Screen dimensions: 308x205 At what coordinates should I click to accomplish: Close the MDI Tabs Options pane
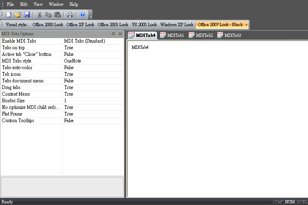click(x=120, y=34)
